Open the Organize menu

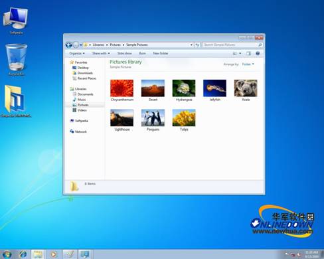coord(77,53)
